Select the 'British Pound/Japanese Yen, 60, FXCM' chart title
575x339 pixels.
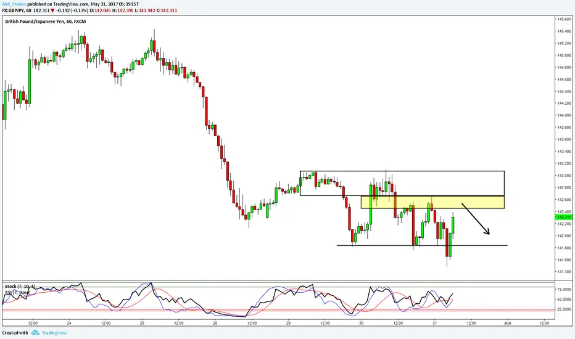click(46, 22)
